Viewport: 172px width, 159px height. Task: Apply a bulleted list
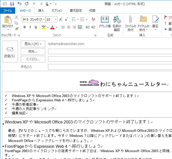tap(74, 19)
